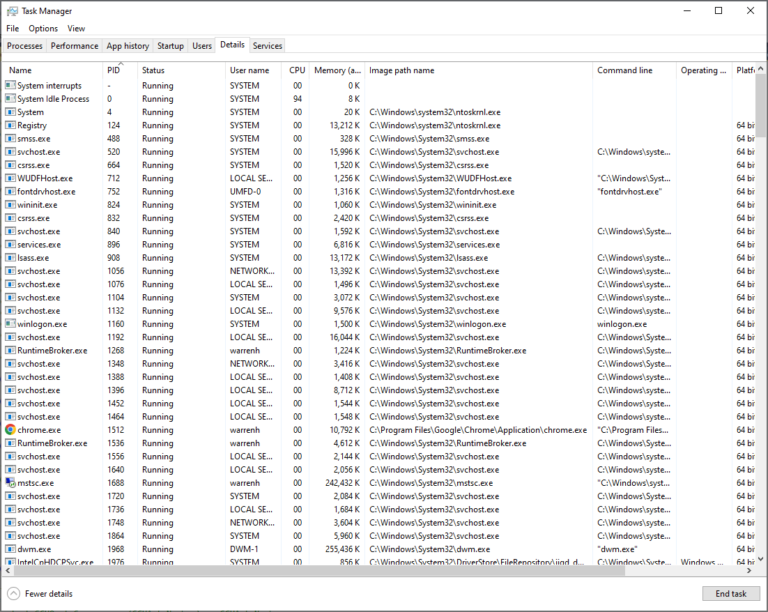Open the Users tab
The width and height of the screenshot is (768, 612).
[202, 45]
